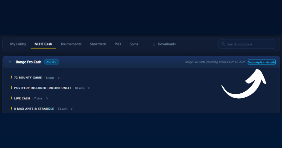The width and height of the screenshot is (282, 148).
Task: Open the Downloads section
Action: click(x=164, y=44)
